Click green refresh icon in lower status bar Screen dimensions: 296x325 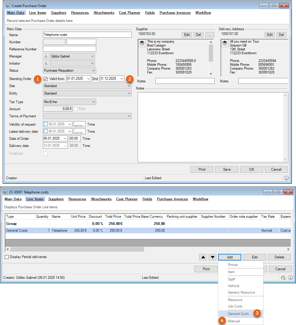(283, 278)
